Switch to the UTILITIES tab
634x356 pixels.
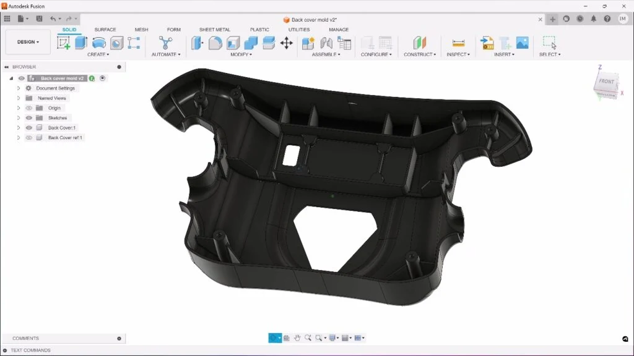pyautogui.click(x=299, y=30)
